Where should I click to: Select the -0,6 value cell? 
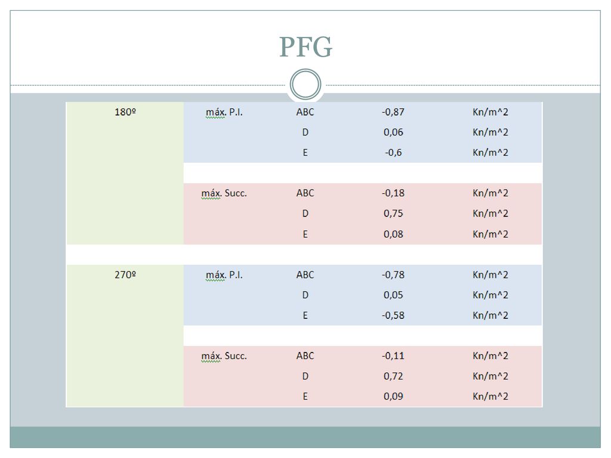pos(393,153)
